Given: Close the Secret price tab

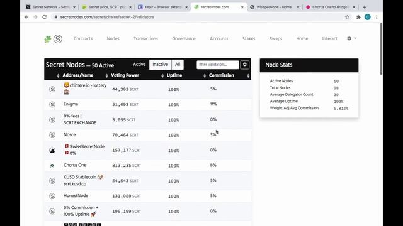Looking at the screenshot, I should (x=130, y=7).
